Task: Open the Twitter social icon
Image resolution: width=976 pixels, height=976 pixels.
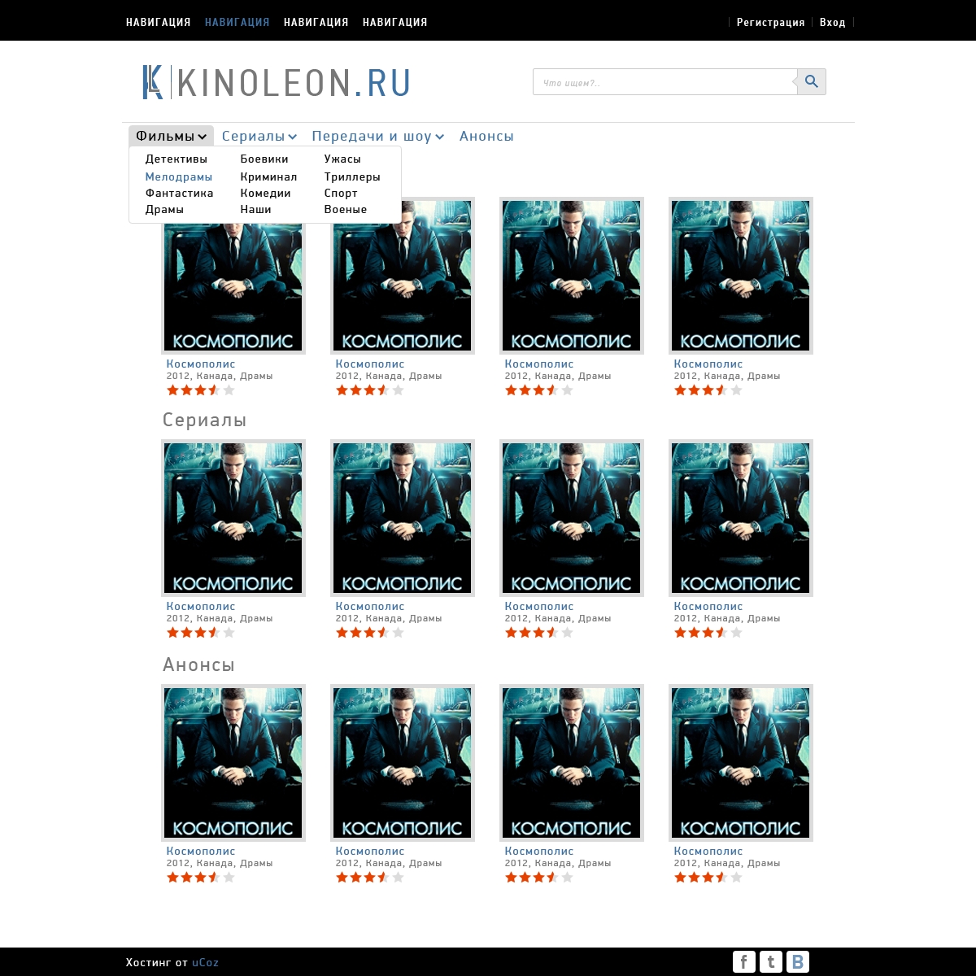Action: click(771, 962)
